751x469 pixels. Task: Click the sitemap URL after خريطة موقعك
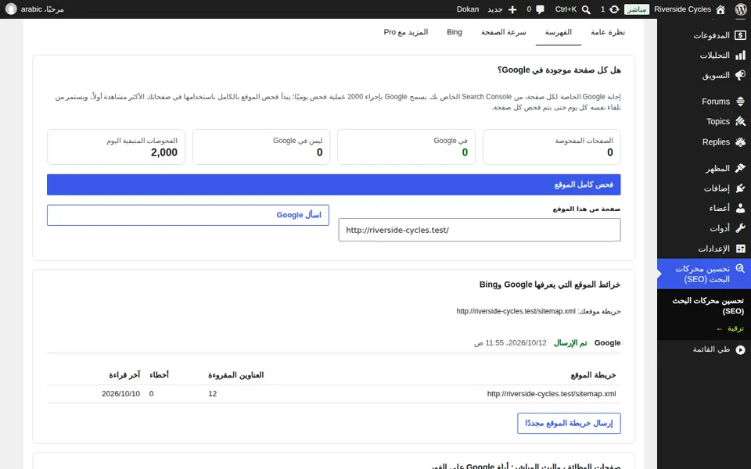click(x=516, y=311)
